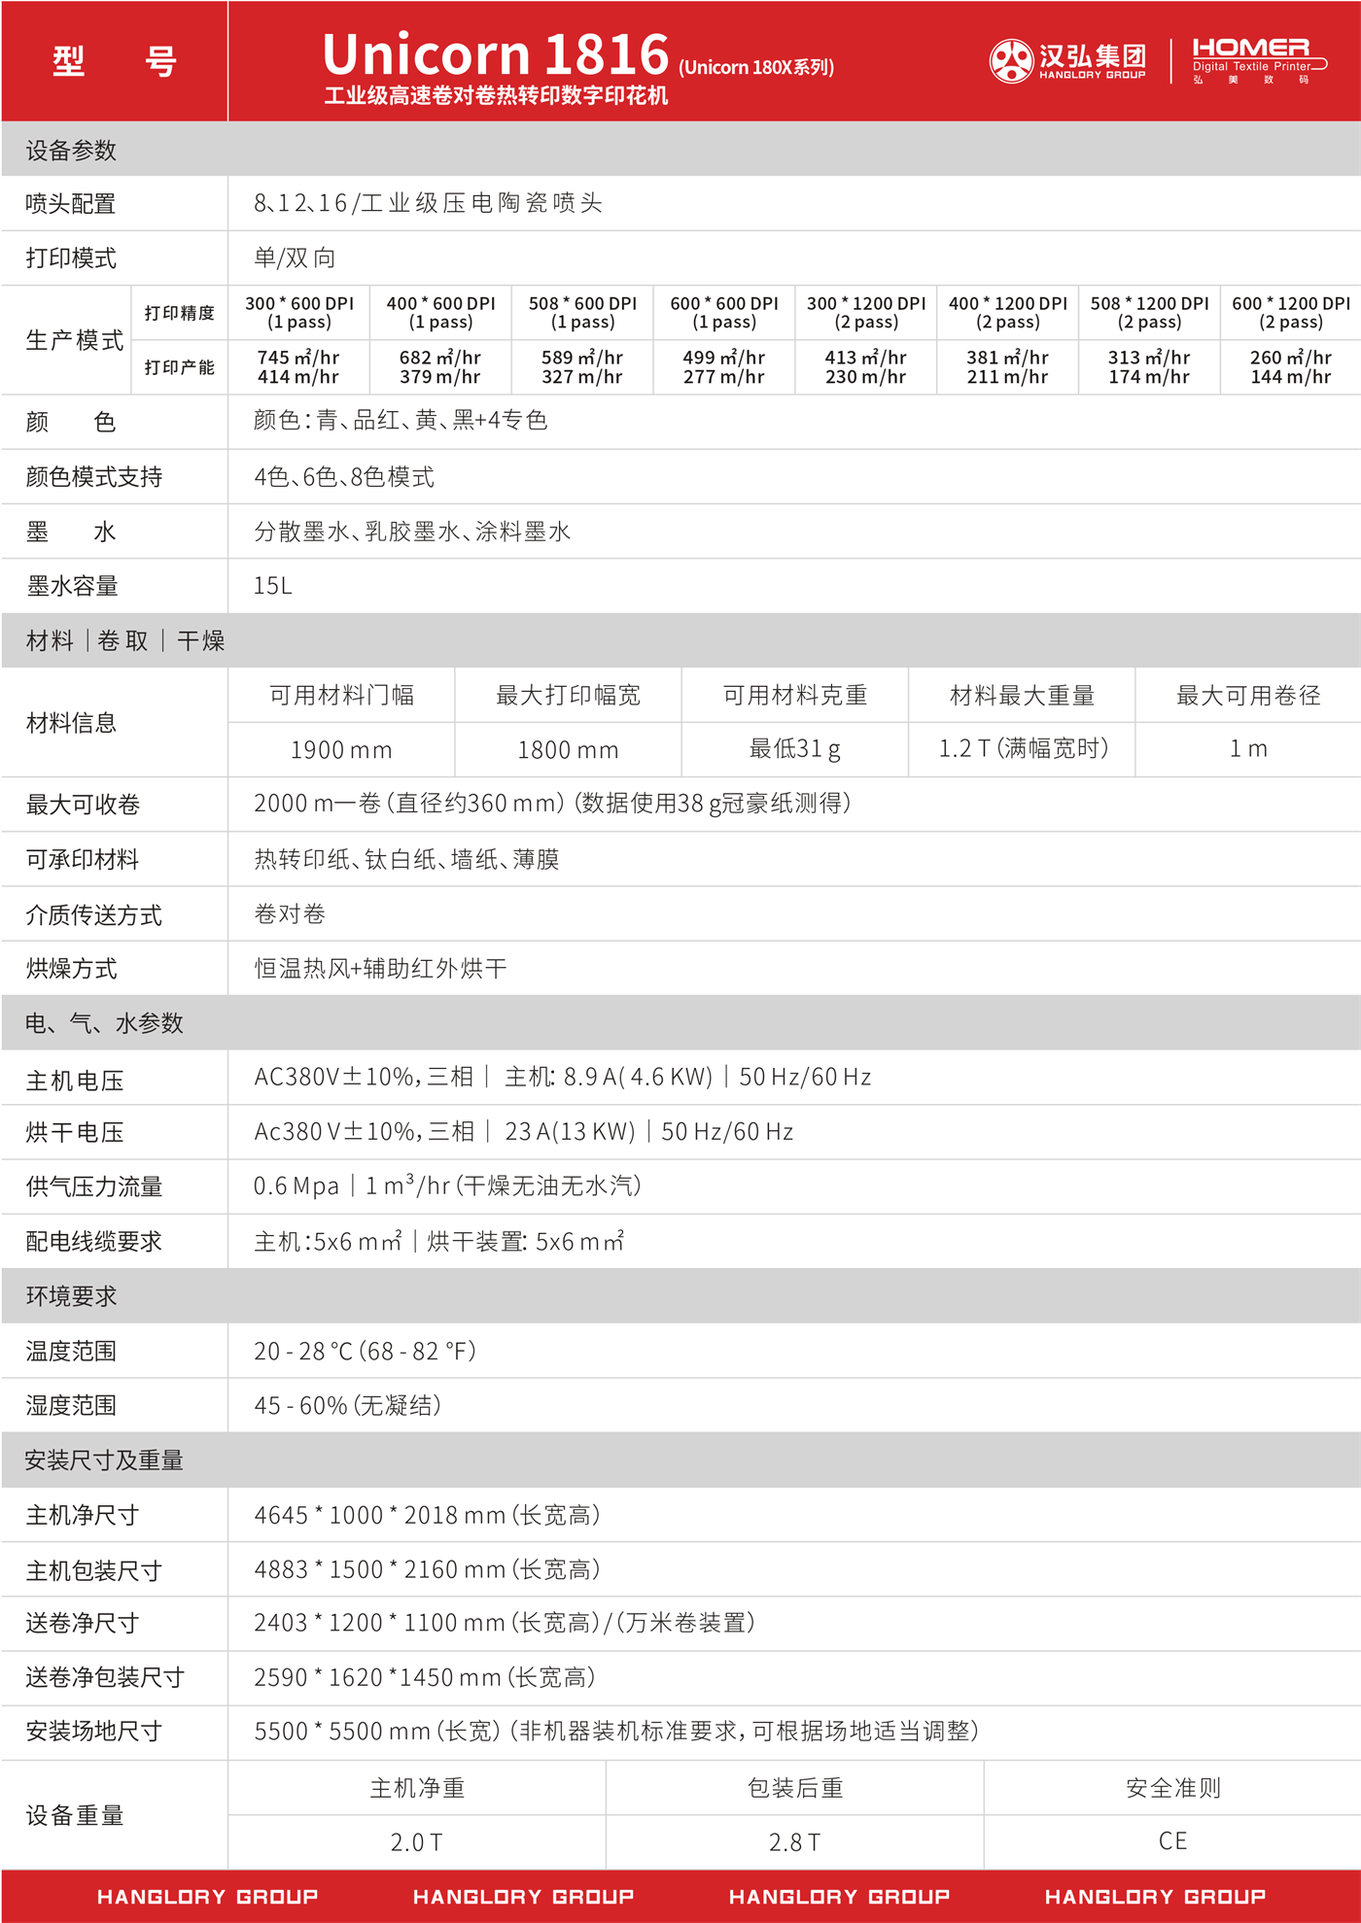1361x1923 pixels.
Task: Select the 300 * 600 DPI (1 pass) cell
Action: click(299, 313)
